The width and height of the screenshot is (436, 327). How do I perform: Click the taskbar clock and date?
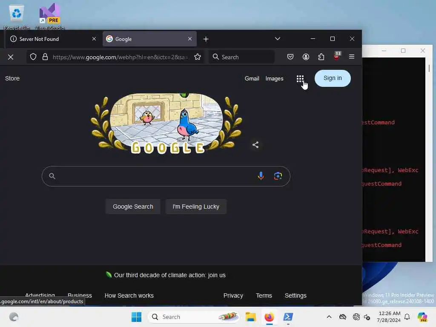click(389, 317)
